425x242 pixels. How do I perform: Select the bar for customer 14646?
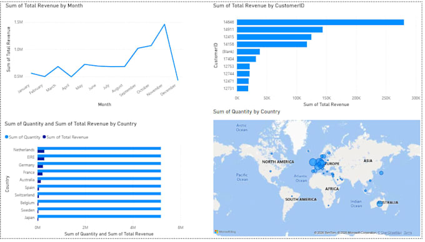[321, 22]
